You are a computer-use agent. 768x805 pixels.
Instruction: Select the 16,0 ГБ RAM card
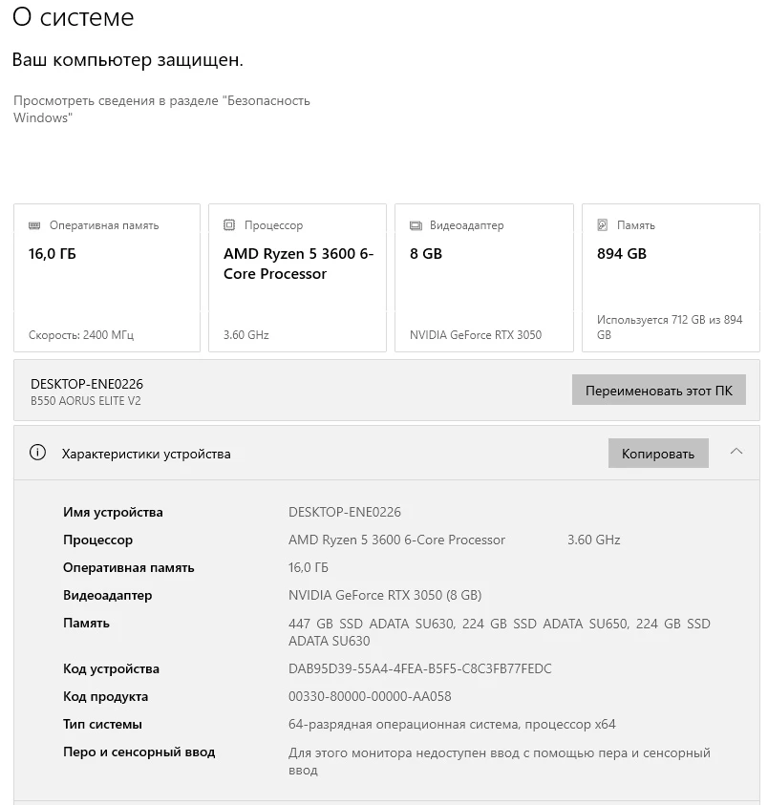tap(107, 277)
